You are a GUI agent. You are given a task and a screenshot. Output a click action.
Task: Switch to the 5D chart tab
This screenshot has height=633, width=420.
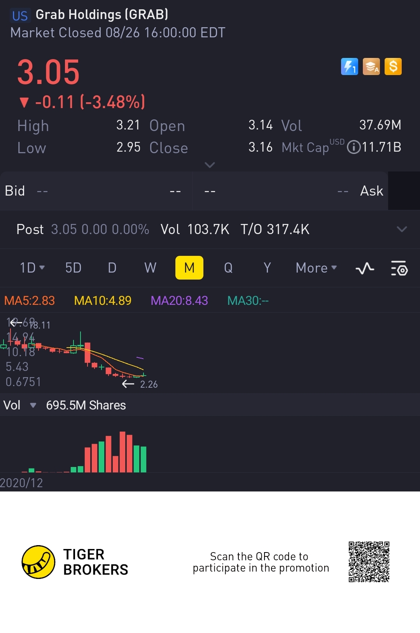point(73,268)
